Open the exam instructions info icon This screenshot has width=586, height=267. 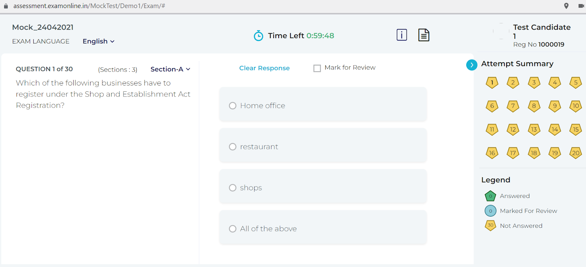[x=402, y=35]
